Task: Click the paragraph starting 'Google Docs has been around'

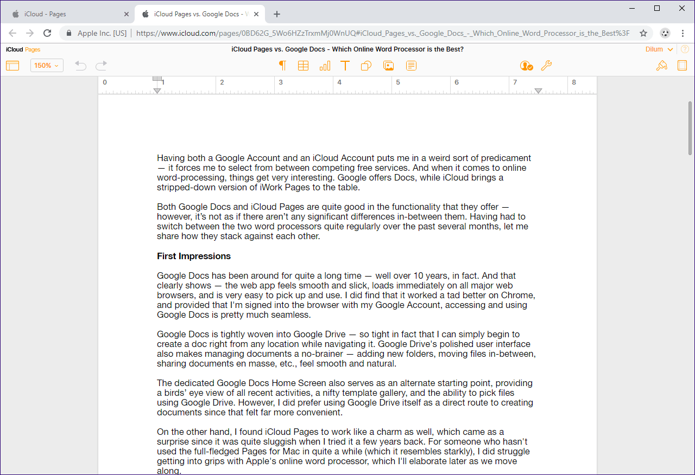Action: click(x=346, y=296)
